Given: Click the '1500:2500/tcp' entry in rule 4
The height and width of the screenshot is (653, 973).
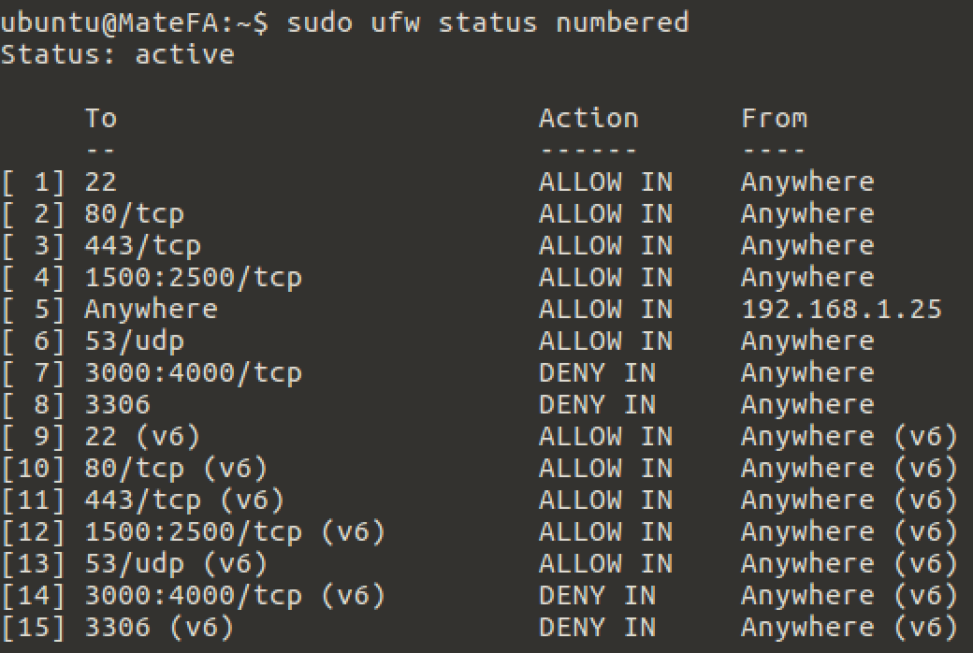Looking at the screenshot, I should click(x=193, y=278).
